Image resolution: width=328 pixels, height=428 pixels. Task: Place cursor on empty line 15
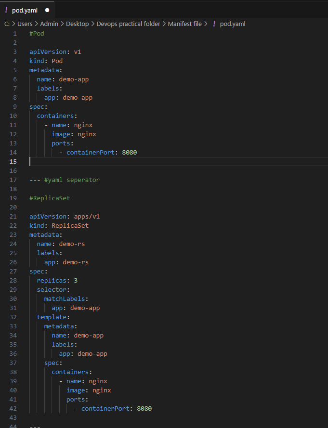pyautogui.click(x=179, y=162)
